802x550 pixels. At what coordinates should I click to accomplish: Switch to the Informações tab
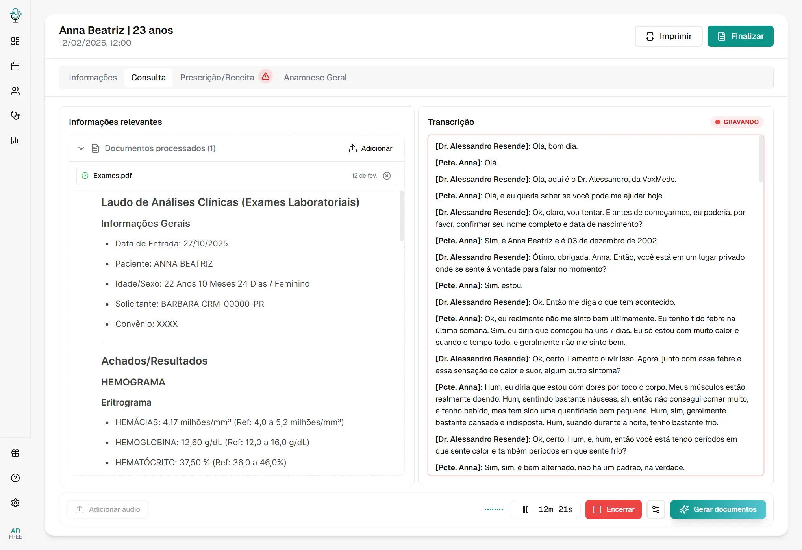(x=93, y=77)
